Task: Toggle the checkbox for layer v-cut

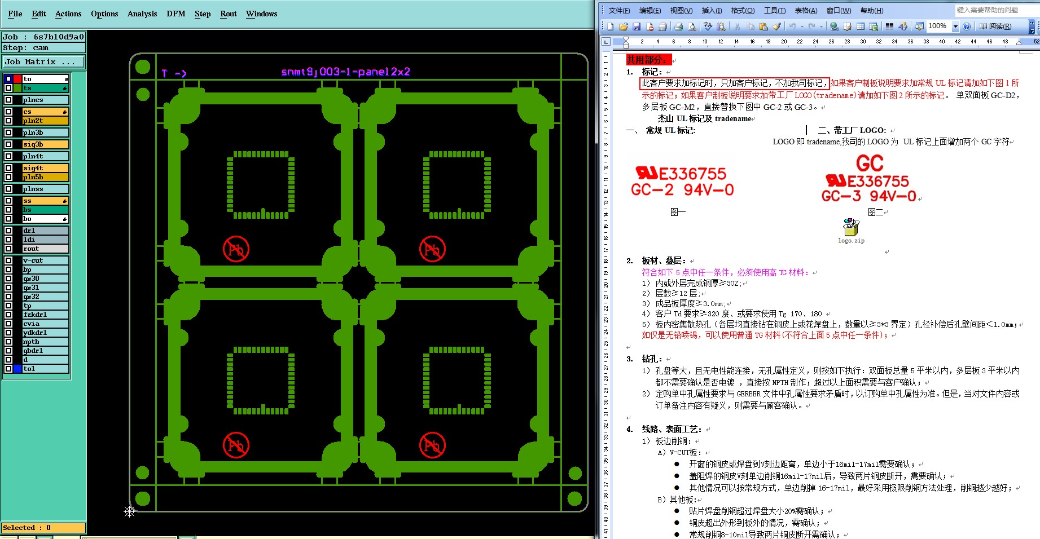Action: pos(8,260)
